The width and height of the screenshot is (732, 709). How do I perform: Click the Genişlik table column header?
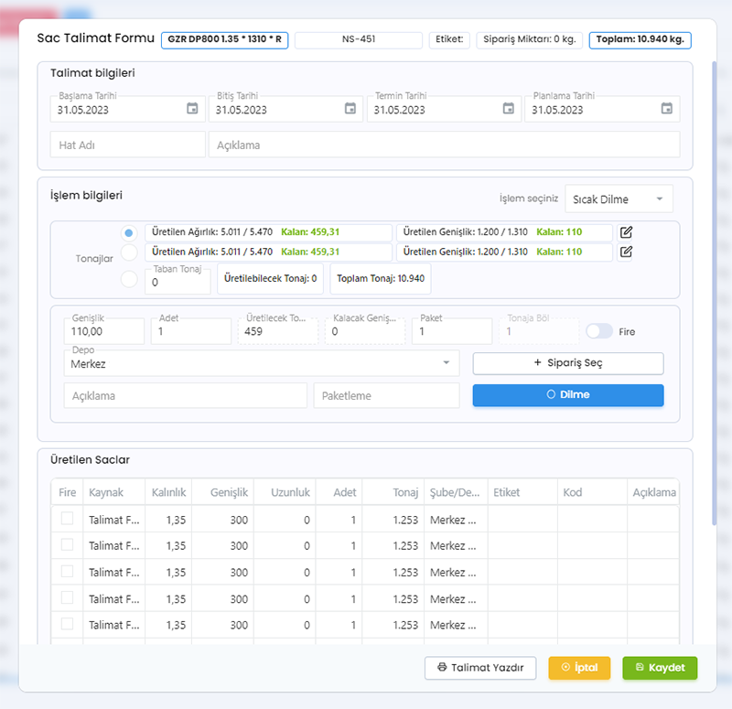coord(223,492)
